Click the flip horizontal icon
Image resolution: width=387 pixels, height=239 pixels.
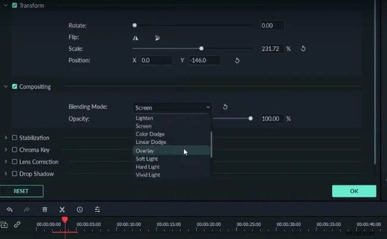click(135, 38)
